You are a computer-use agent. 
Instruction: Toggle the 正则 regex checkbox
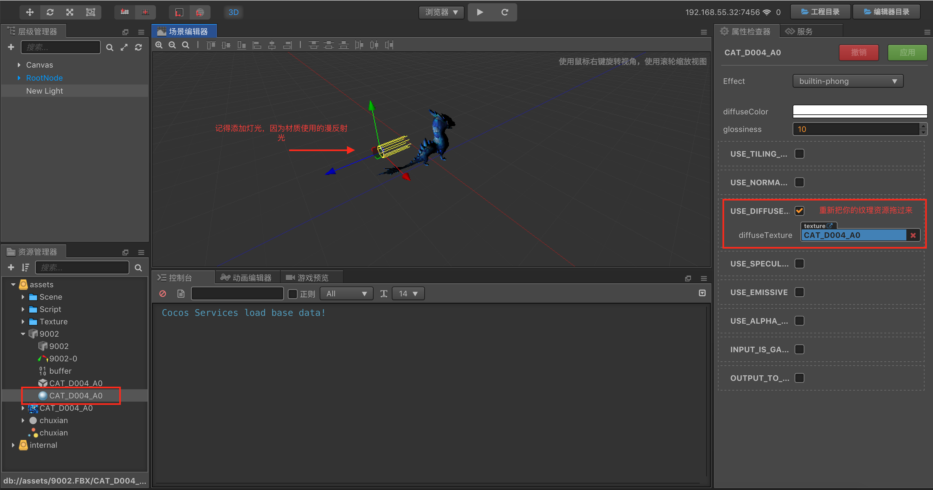click(x=293, y=294)
